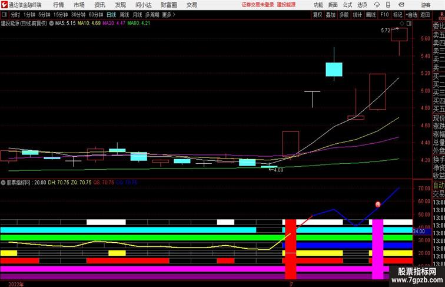Open the 行情 menu
The height and width of the screenshot is (287, 445).
pyautogui.click(x=58, y=5)
